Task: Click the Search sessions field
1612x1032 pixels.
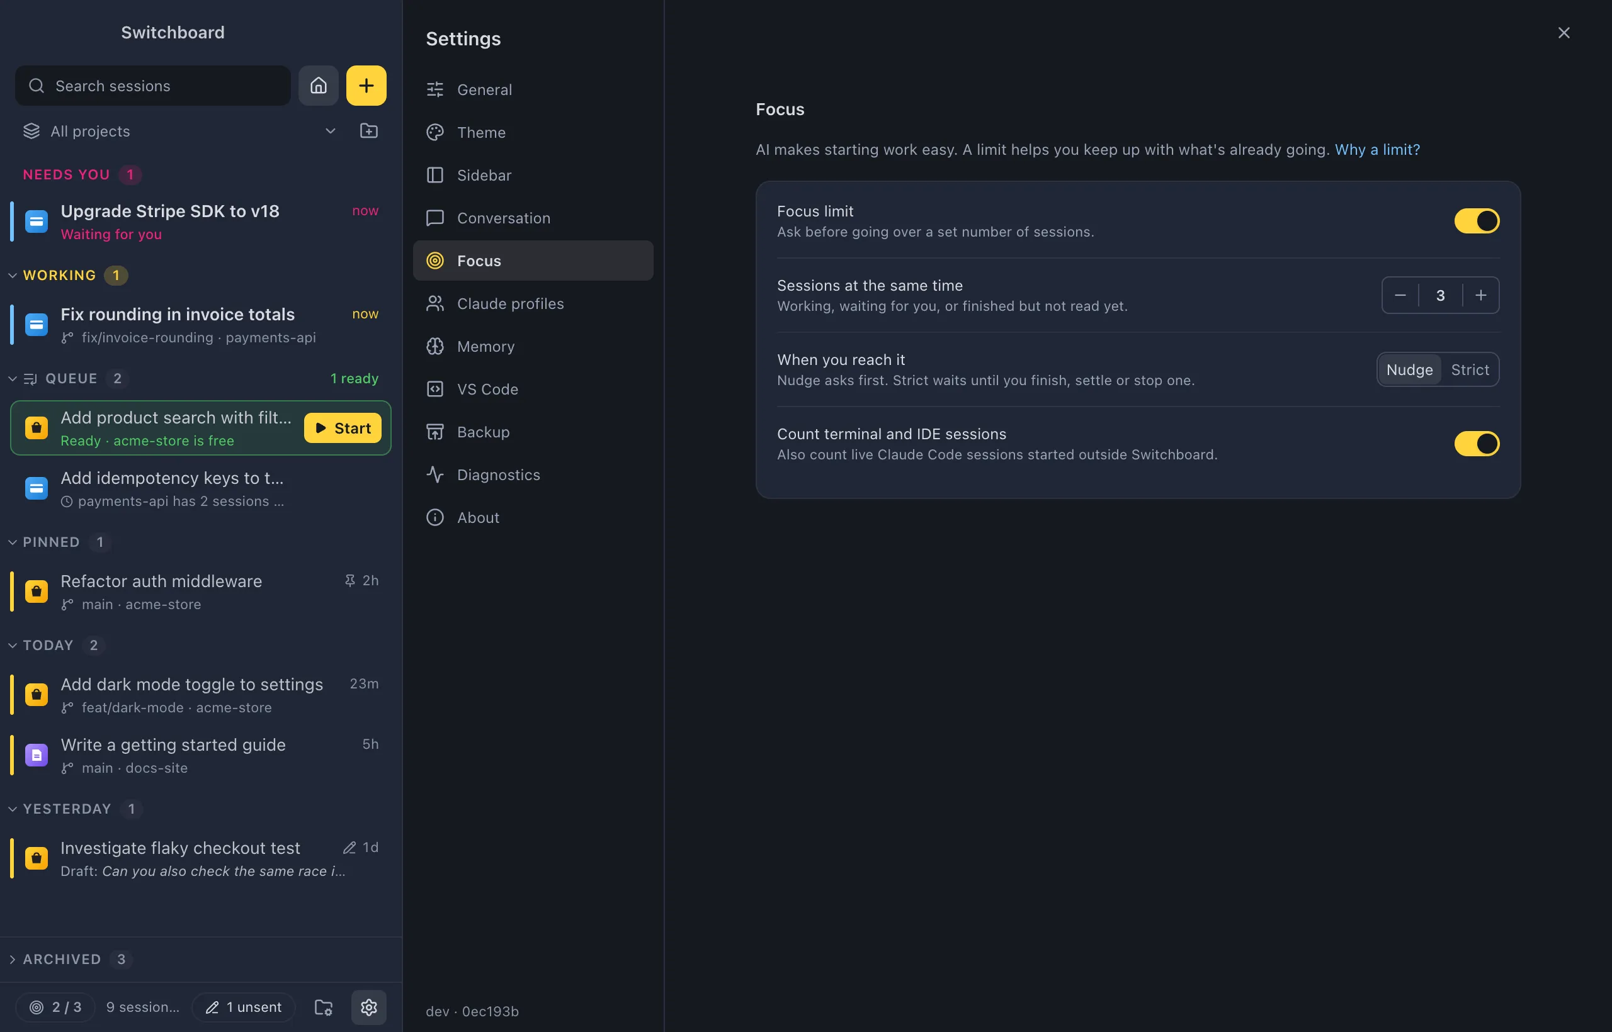Action: (153, 86)
